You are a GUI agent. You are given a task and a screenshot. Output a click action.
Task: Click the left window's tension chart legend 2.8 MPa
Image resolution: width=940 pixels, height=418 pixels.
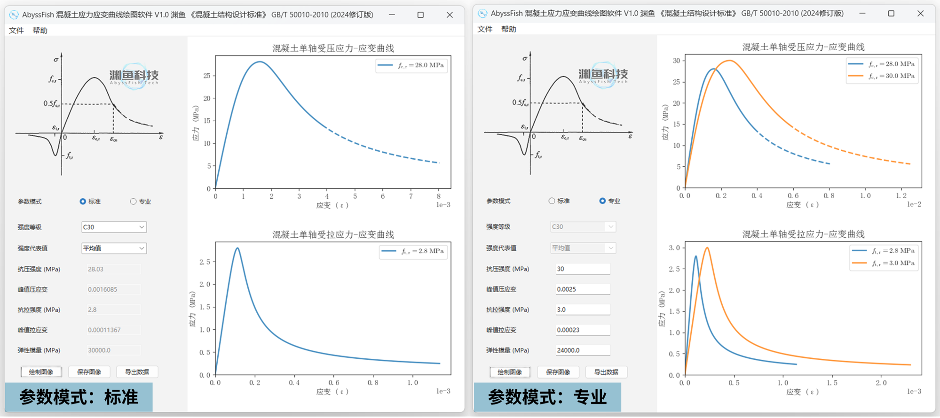click(x=413, y=251)
